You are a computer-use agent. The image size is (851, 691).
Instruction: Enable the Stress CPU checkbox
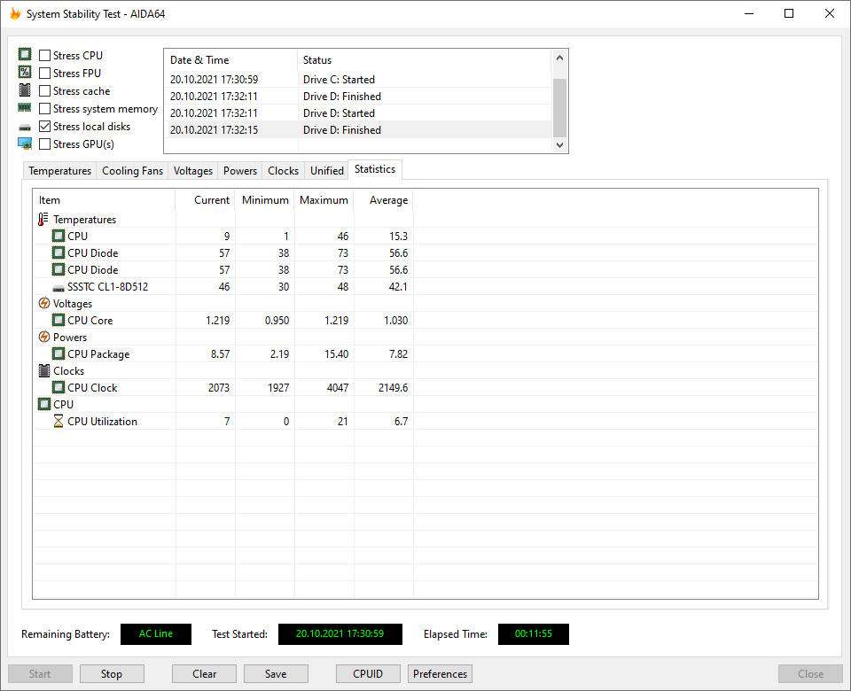coord(45,55)
